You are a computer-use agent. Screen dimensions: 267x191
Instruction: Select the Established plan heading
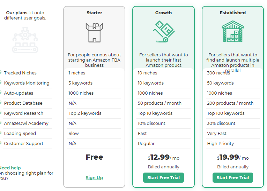click(232, 13)
